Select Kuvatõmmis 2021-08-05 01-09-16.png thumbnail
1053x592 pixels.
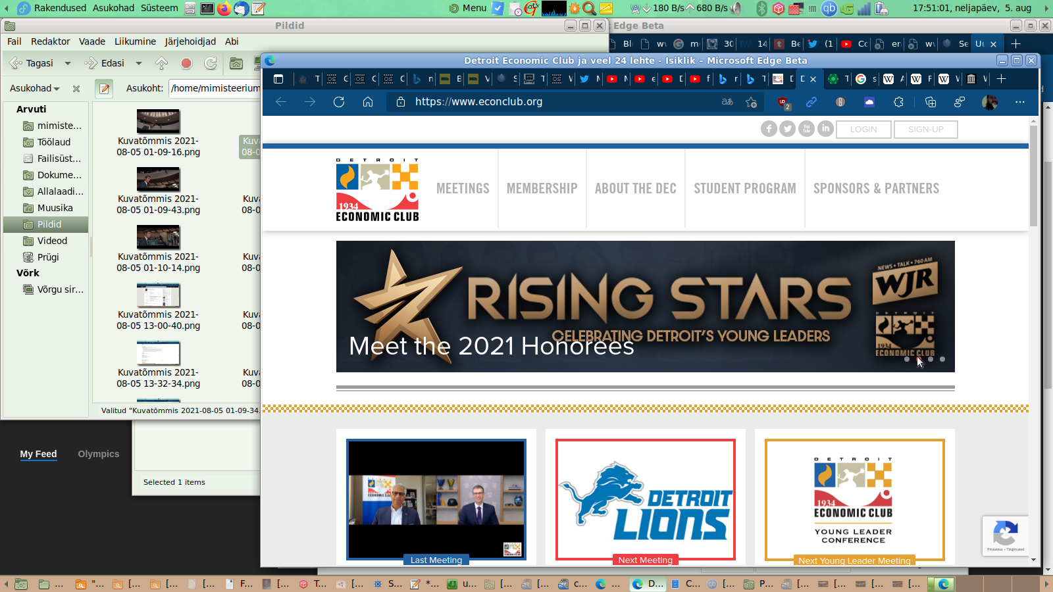click(159, 122)
